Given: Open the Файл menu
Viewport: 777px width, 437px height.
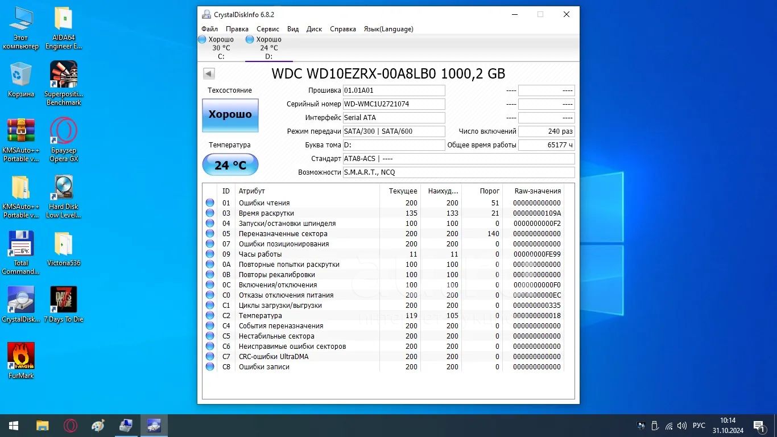Looking at the screenshot, I should coord(209,29).
